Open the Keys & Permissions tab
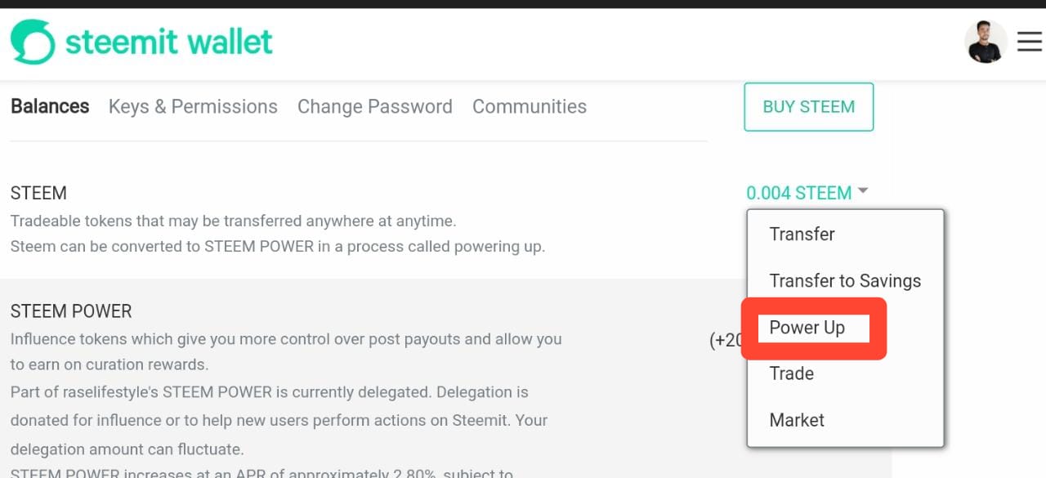This screenshot has height=478, width=1046. [x=193, y=106]
